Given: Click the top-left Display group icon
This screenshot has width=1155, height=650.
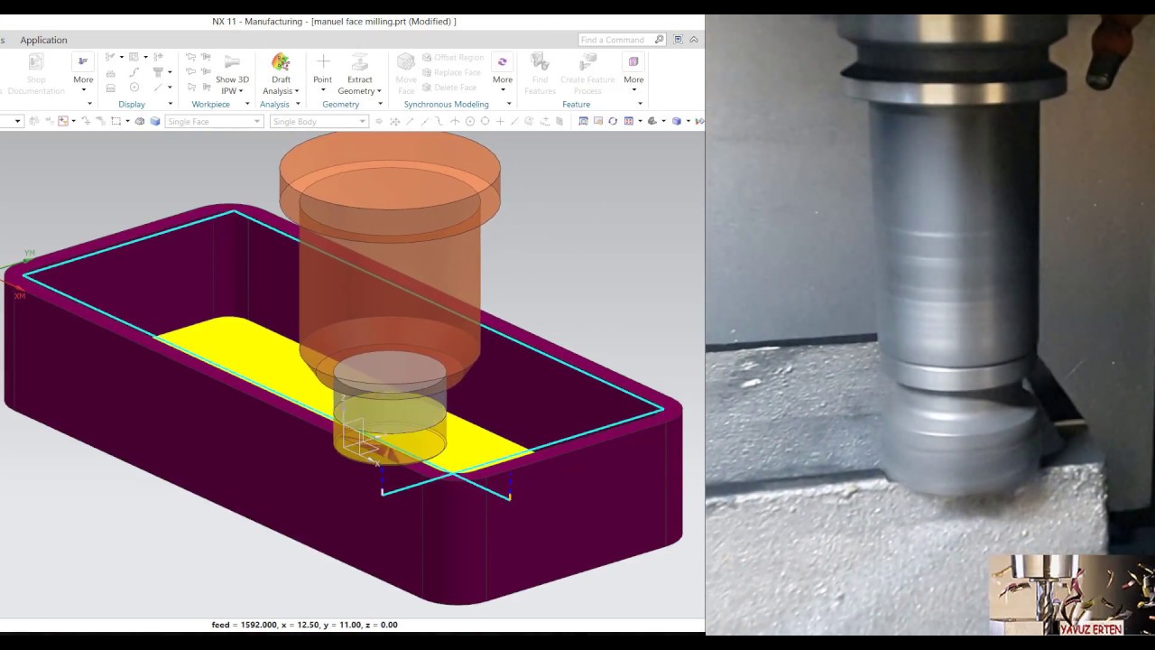Looking at the screenshot, I should click(110, 57).
